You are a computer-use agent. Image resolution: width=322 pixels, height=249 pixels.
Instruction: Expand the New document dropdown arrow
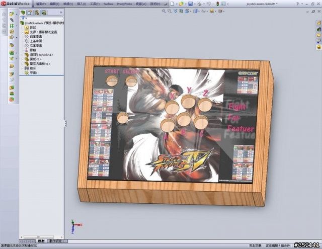(x=177, y=4)
